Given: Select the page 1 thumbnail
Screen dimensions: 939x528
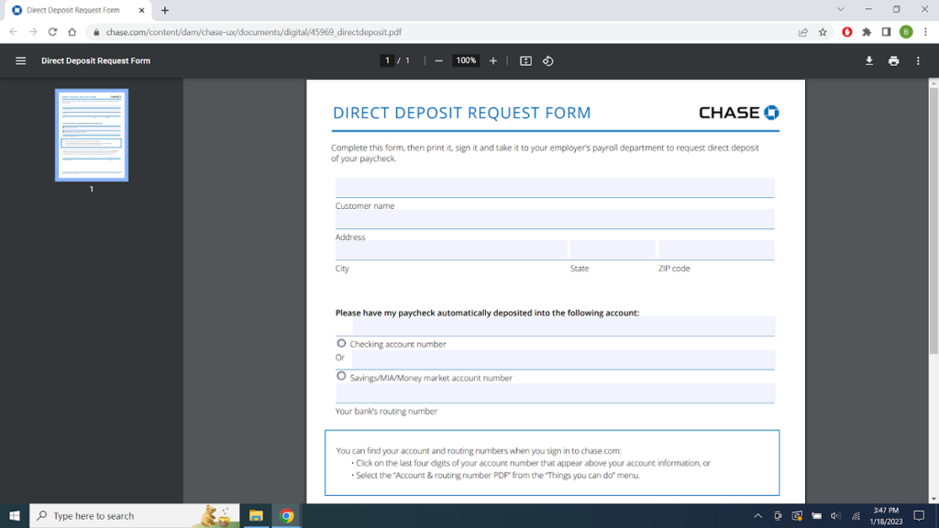Looking at the screenshot, I should coord(91,135).
